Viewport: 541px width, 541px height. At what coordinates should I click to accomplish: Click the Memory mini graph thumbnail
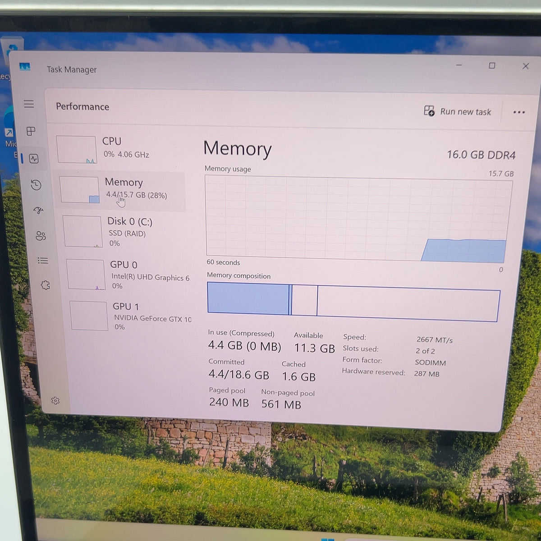pos(80,189)
